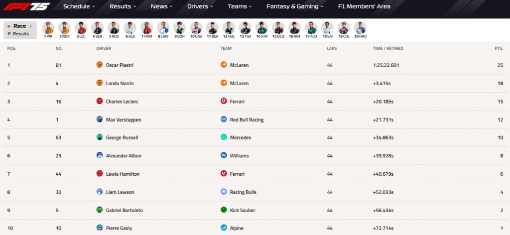The width and height of the screenshot is (510, 235).
Task: Click the Red Bull Racing team name
Action: (247, 119)
